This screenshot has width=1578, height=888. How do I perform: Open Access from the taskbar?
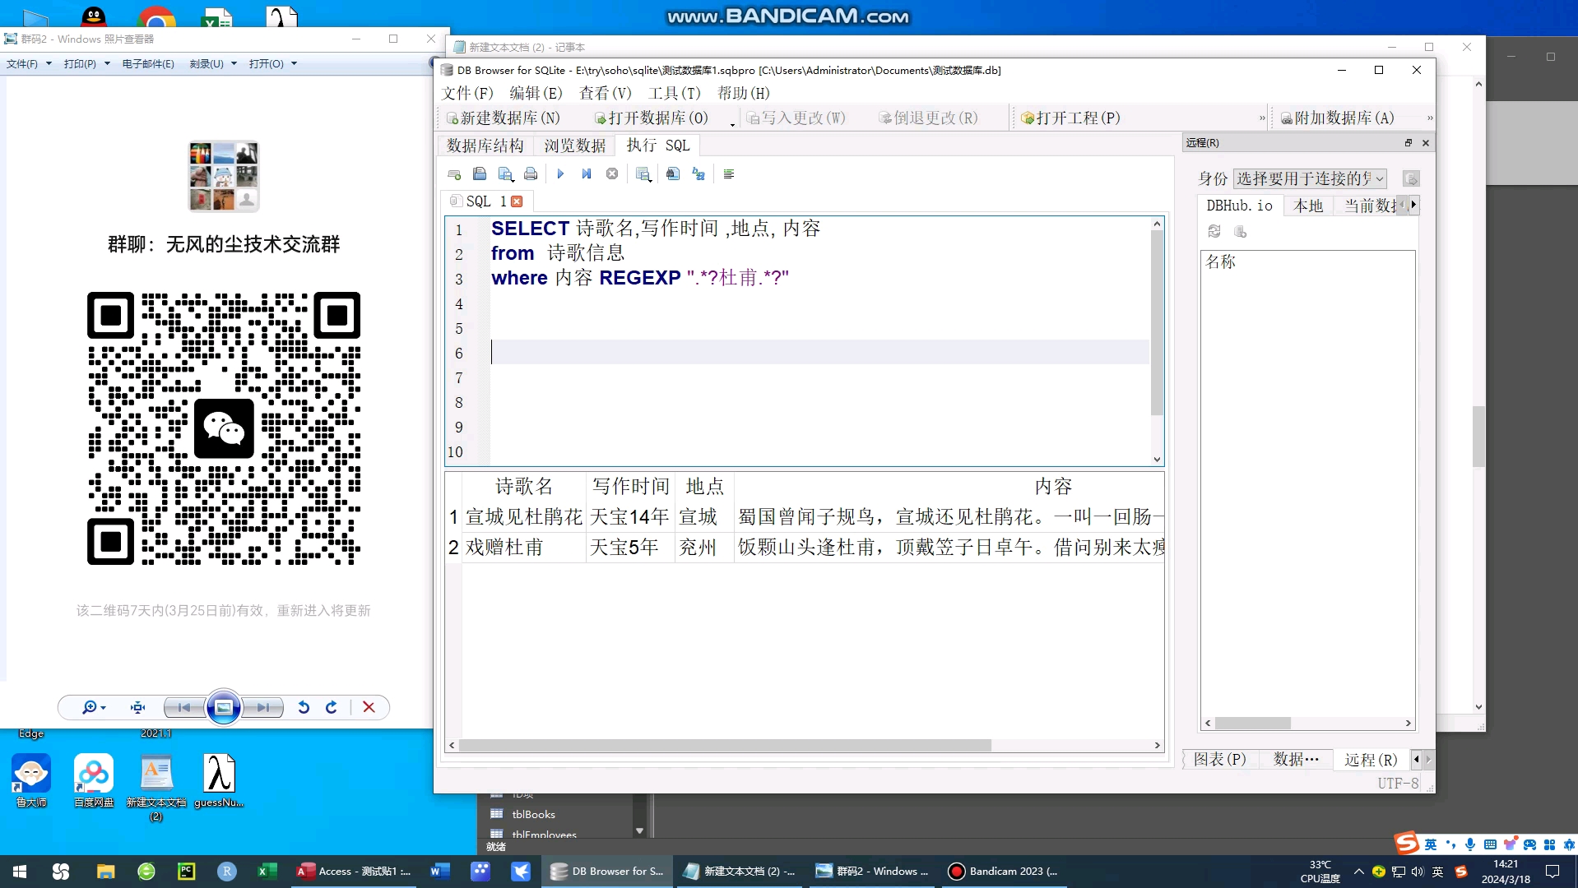click(x=354, y=872)
